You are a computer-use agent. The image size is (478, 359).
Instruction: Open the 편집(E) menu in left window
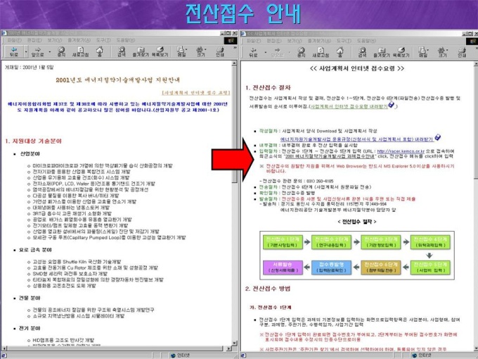pyautogui.click(x=34, y=40)
